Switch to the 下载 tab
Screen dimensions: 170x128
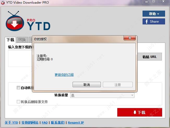[x=10, y=40]
